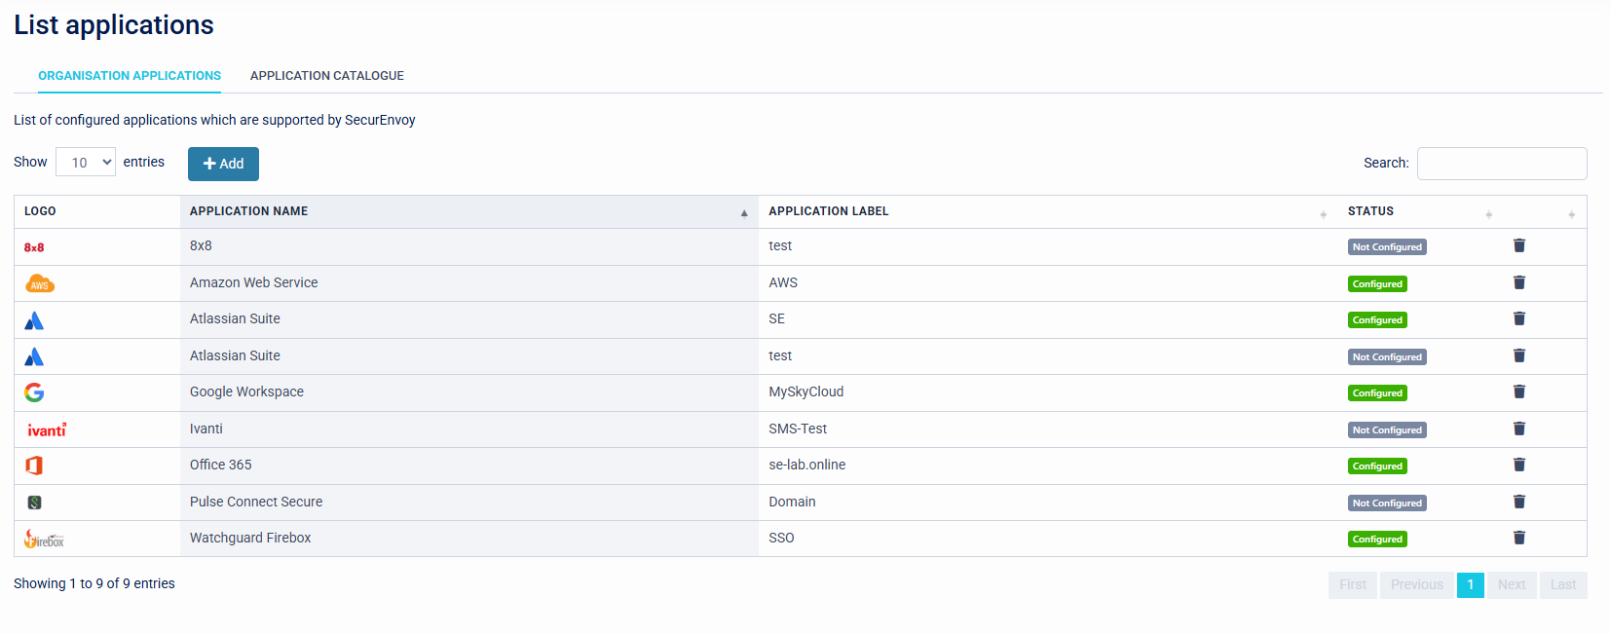
Task: Sort by Application Label column
Action: (x=1048, y=211)
